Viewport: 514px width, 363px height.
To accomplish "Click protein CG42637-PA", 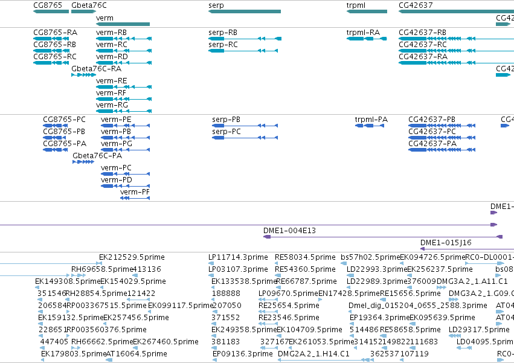I will [442, 150].
